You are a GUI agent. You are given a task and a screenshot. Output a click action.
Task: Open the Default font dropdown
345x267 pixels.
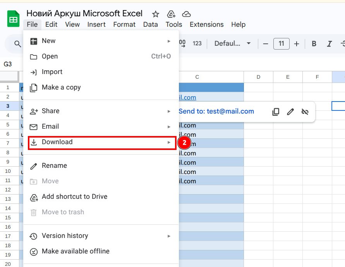(x=233, y=43)
